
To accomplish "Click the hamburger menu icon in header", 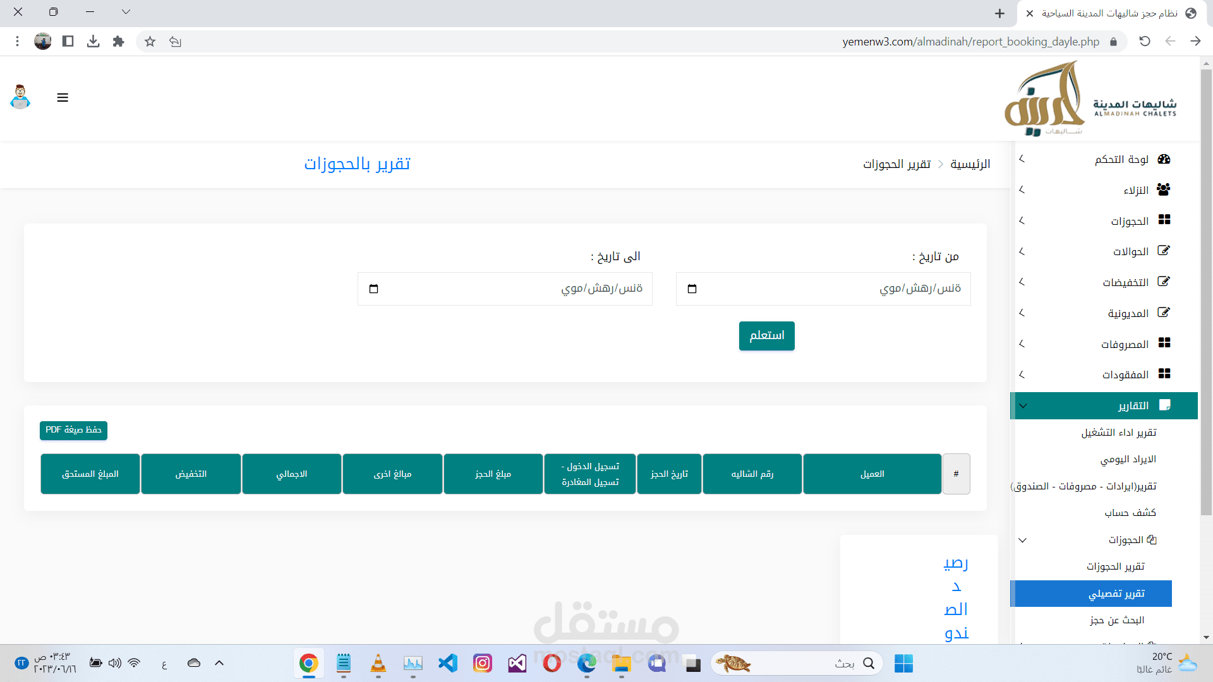I will click(63, 97).
